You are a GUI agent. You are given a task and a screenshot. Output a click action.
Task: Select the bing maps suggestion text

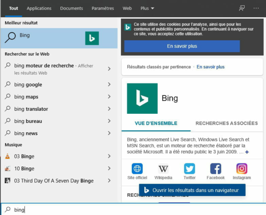pos(26,97)
